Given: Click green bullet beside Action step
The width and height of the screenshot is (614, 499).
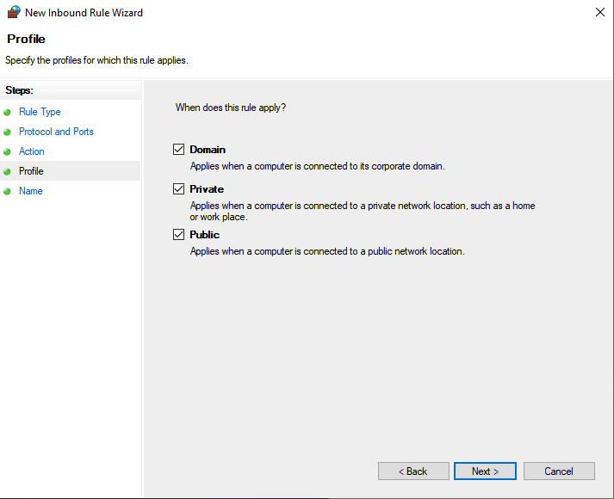Looking at the screenshot, I should 8,152.
